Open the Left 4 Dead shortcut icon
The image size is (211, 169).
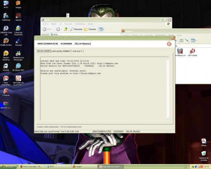point(192,52)
